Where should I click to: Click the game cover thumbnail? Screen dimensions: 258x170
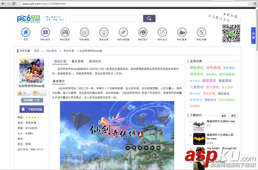click(x=31, y=71)
